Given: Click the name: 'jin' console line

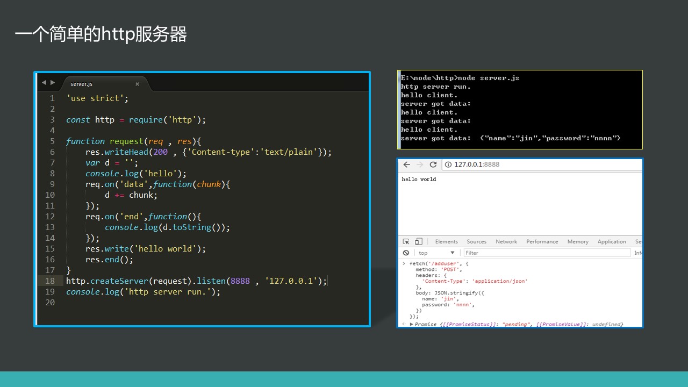Looking at the screenshot, I should click(x=440, y=299).
